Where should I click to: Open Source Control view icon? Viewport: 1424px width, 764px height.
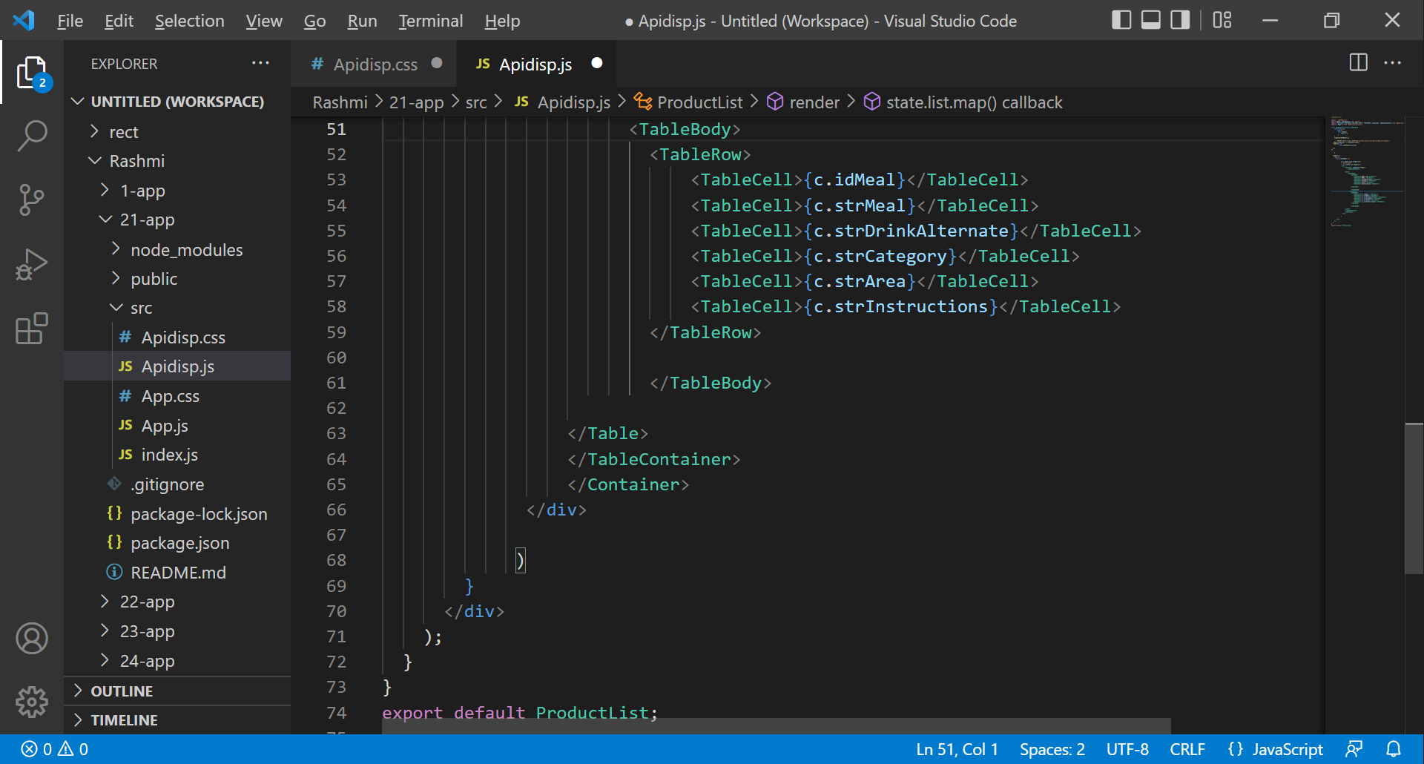(x=32, y=200)
